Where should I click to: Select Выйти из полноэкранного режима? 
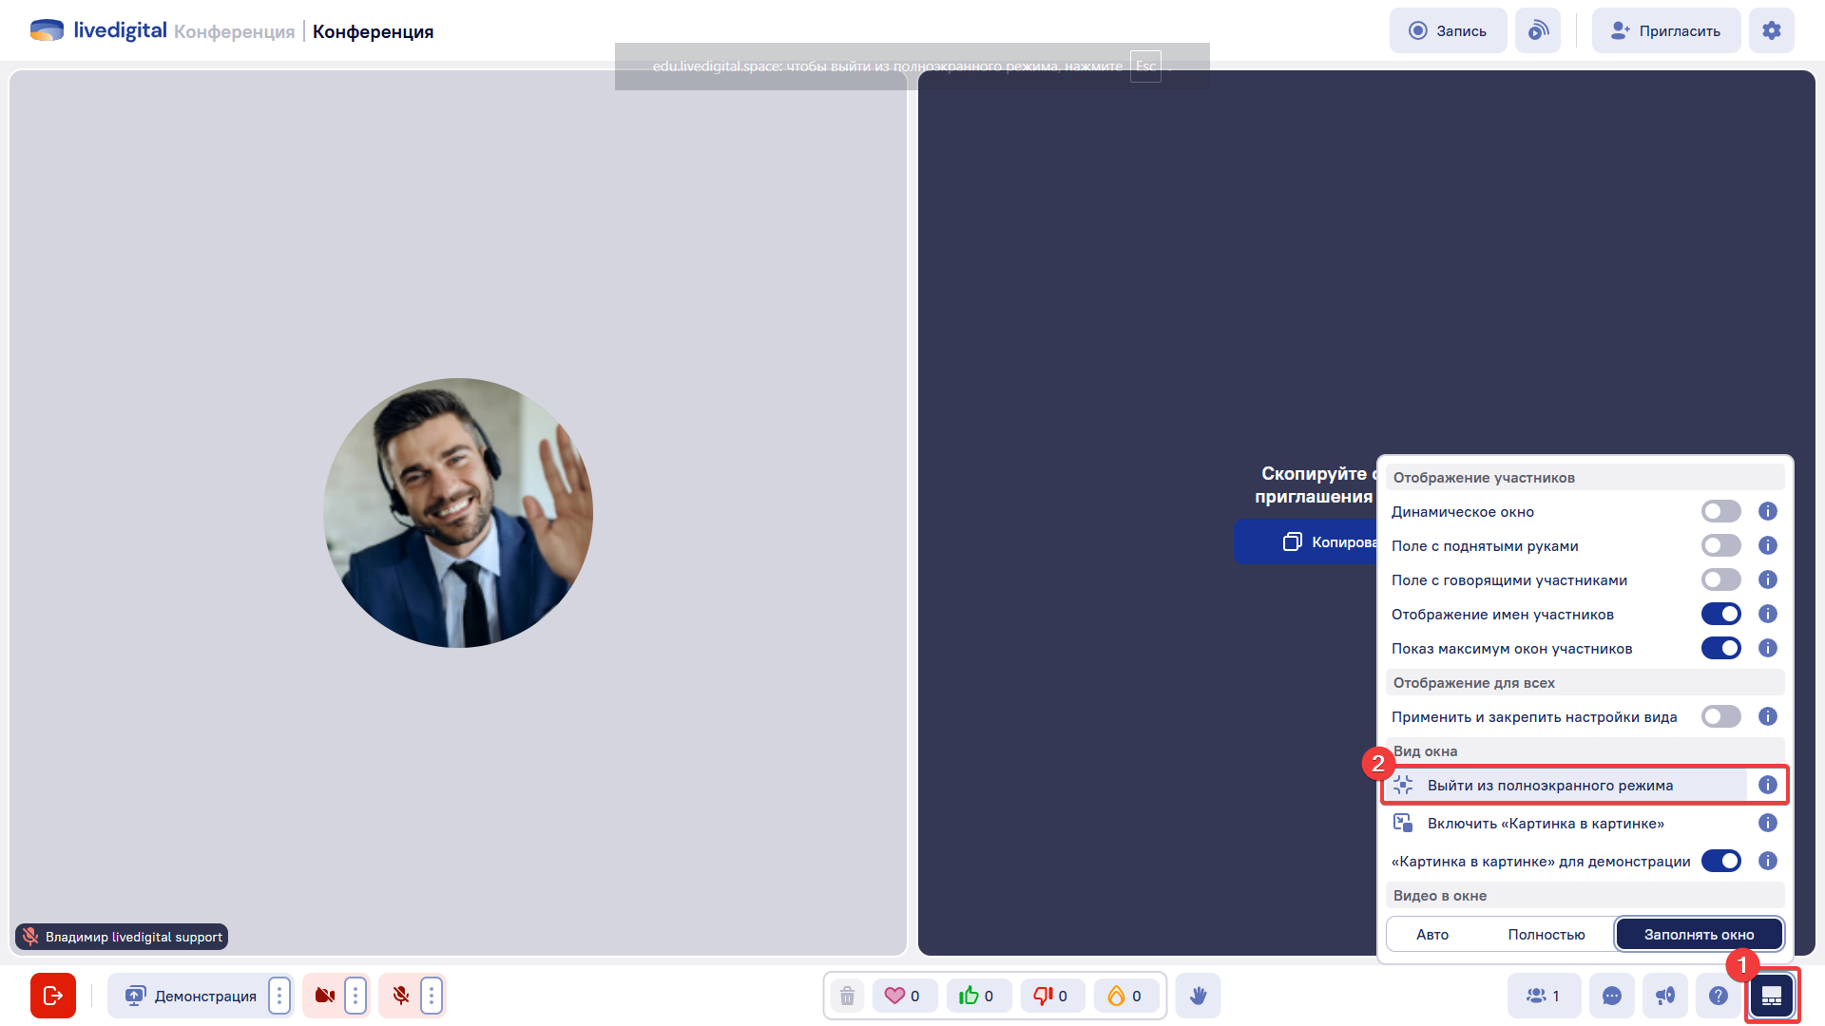[x=1549, y=786]
